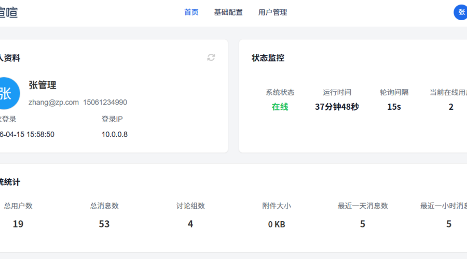The image size is (467, 259).
Task: Open the user avatar menu in header
Action: pyautogui.click(x=460, y=12)
